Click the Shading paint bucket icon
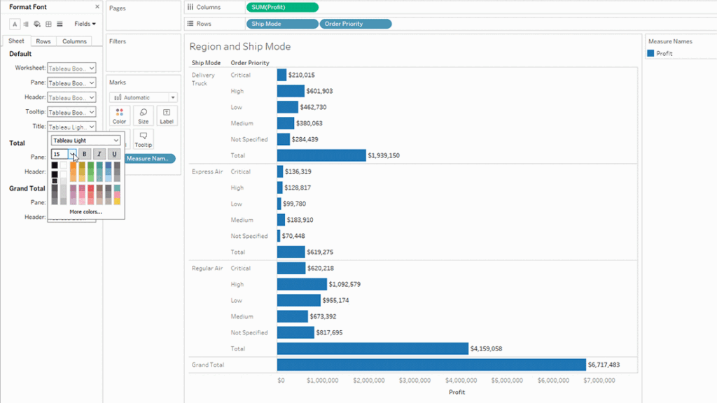 tap(37, 24)
